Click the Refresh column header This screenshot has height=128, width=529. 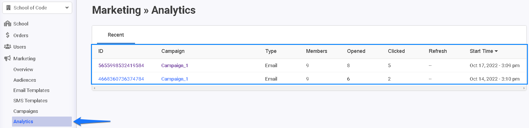coord(438,51)
